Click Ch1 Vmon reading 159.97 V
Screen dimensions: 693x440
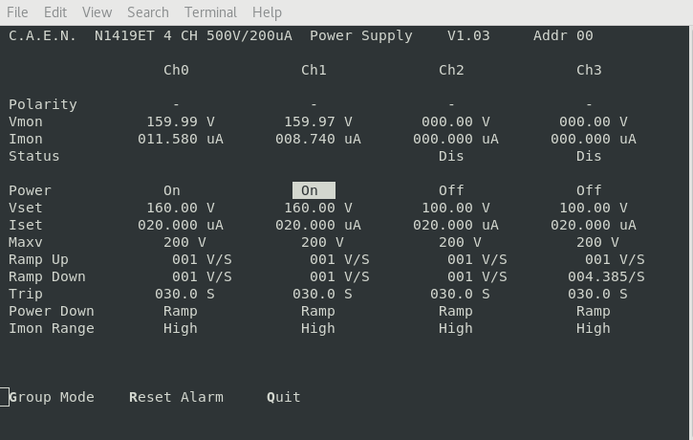[317, 121]
